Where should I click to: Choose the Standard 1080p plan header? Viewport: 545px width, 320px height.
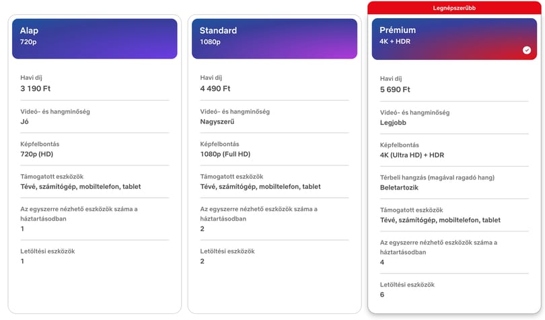point(274,38)
